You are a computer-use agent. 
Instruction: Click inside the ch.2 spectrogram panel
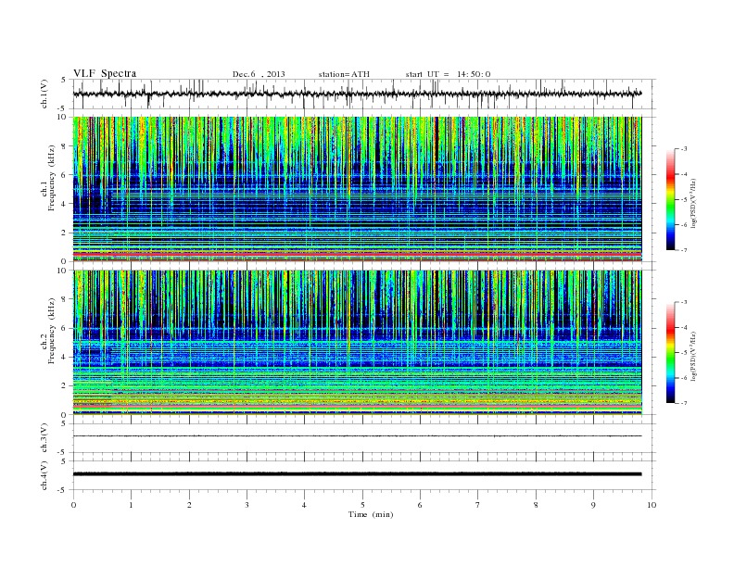coord(357,343)
